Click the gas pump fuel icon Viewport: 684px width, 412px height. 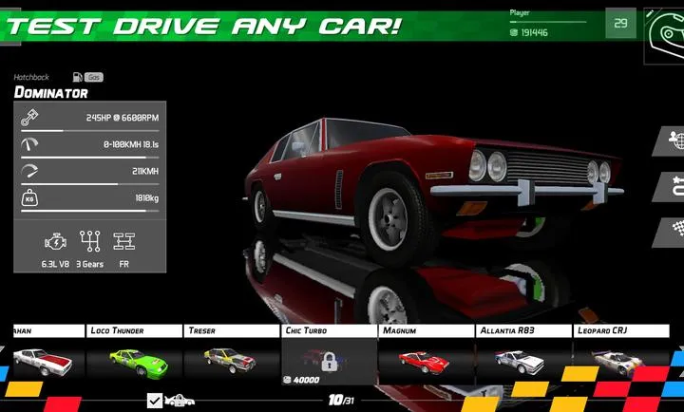(x=77, y=76)
